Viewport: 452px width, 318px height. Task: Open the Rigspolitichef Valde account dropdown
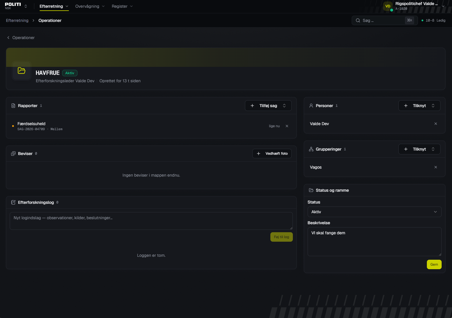414,6
